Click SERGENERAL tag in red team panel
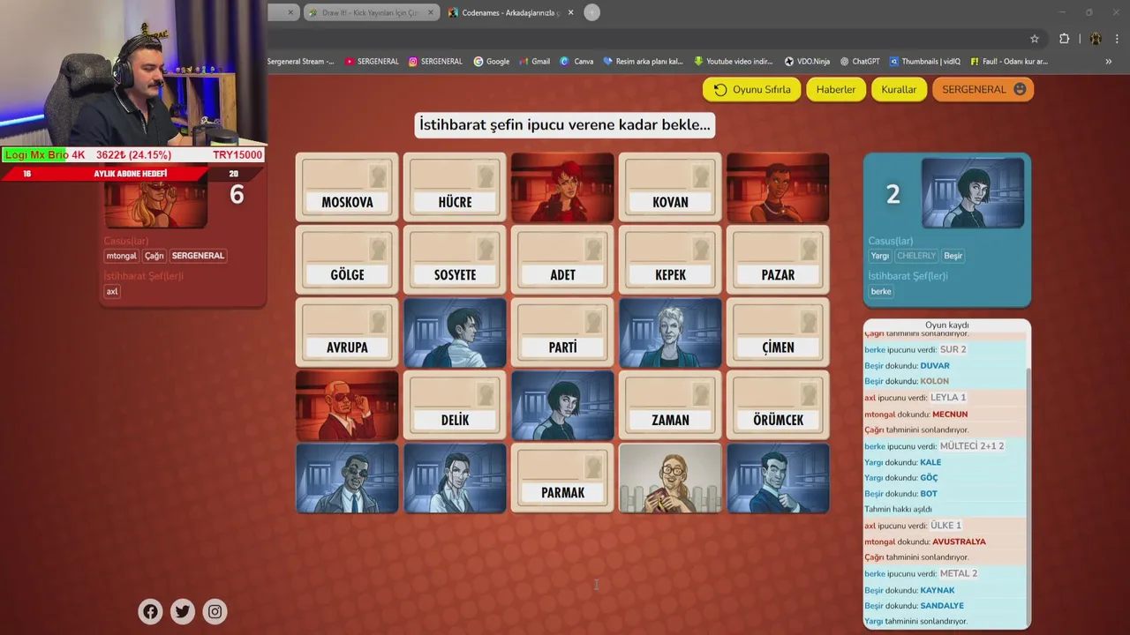The height and width of the screenshot is (635, 1130). point(198,256)
